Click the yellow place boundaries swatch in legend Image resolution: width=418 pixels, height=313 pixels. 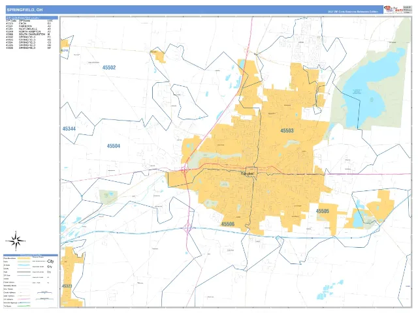click(x=24, y=258)
